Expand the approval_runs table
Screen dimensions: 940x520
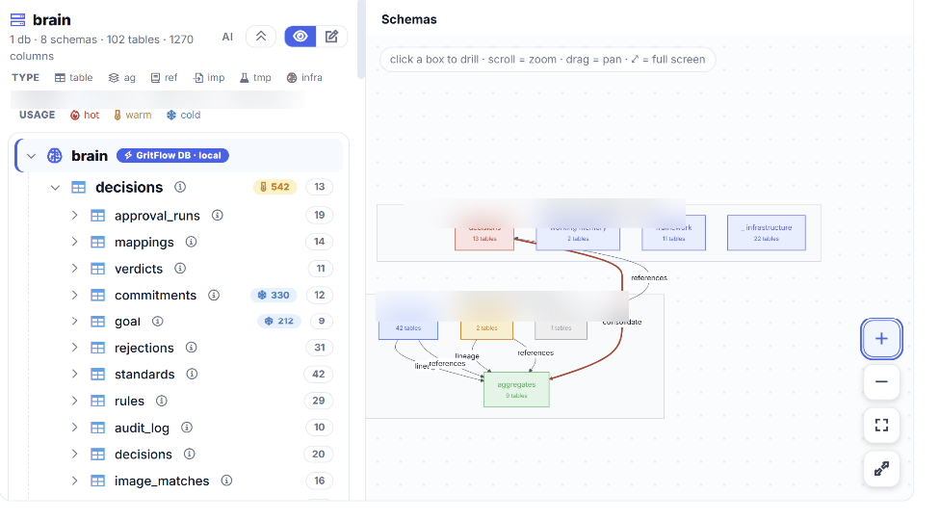click(x=74, y=215)
